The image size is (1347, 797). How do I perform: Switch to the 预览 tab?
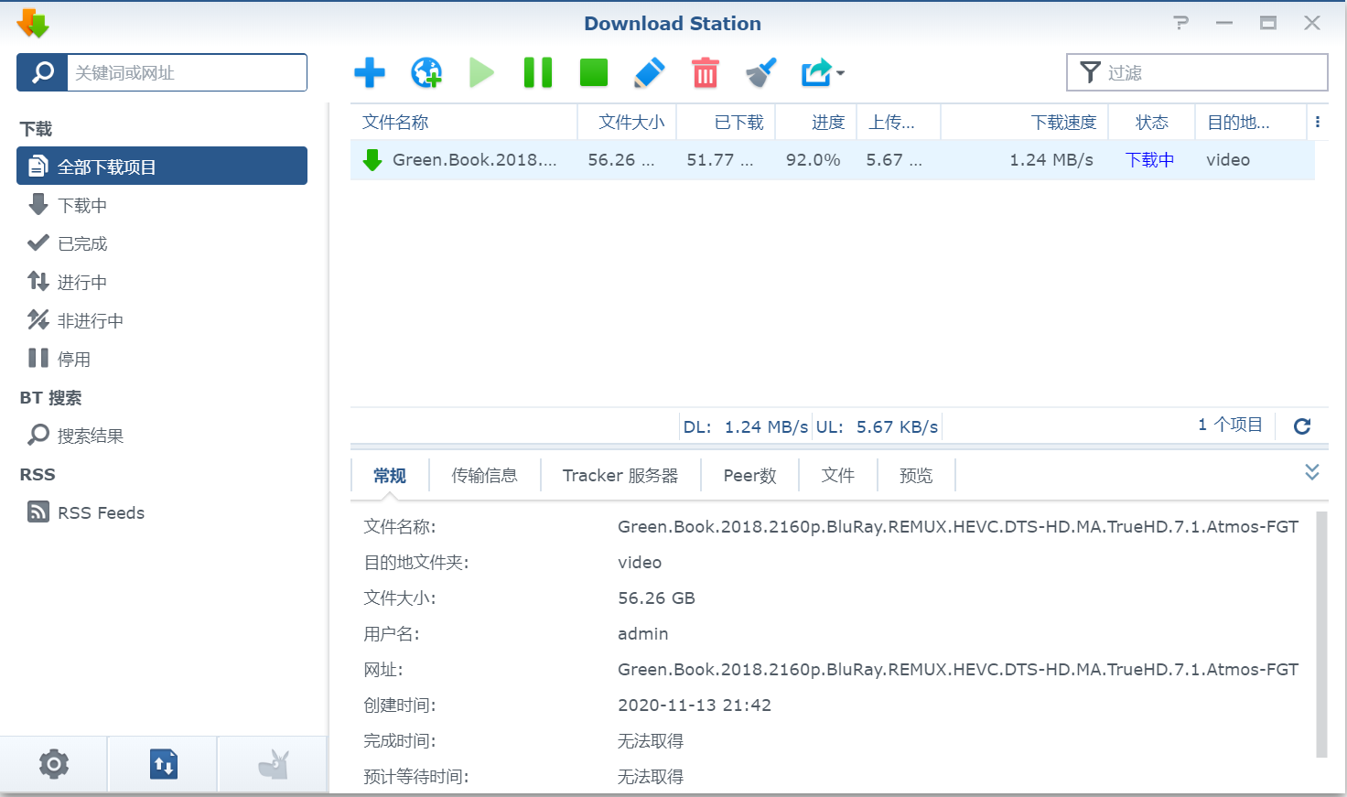(x=916, y=476)
